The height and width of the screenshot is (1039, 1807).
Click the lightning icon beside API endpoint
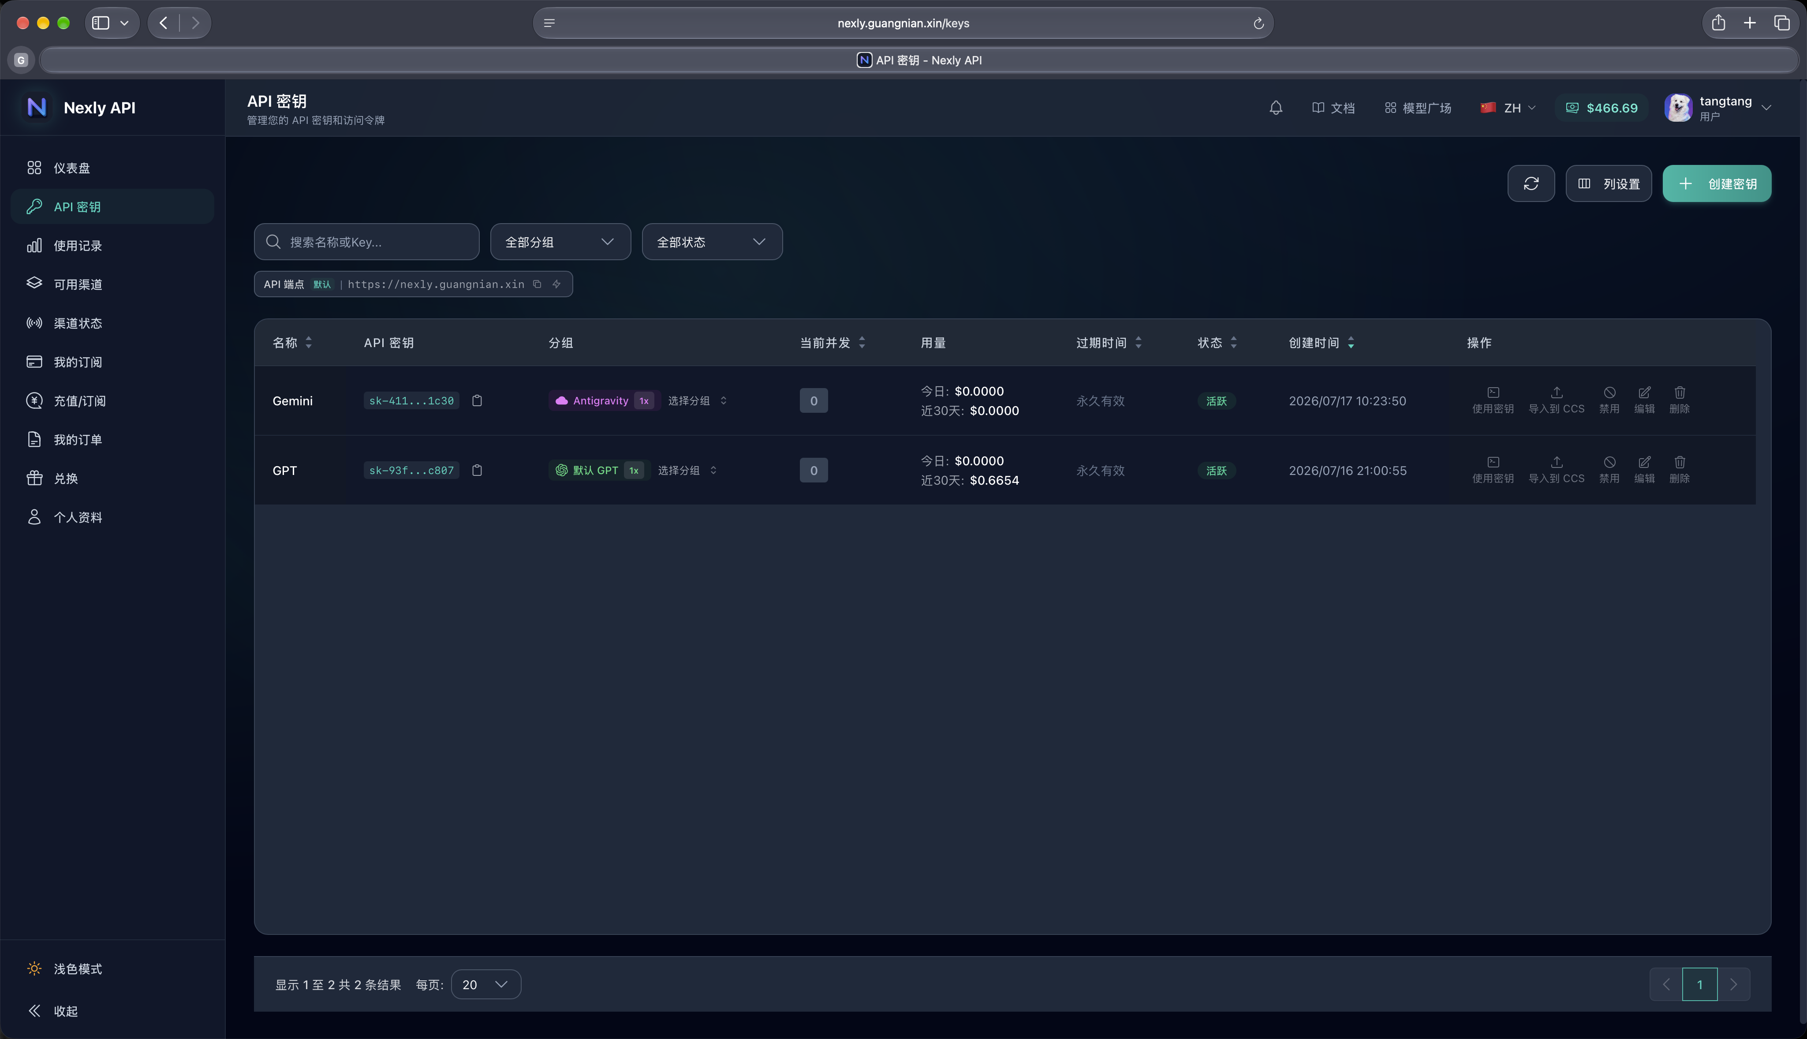[556, 284]
